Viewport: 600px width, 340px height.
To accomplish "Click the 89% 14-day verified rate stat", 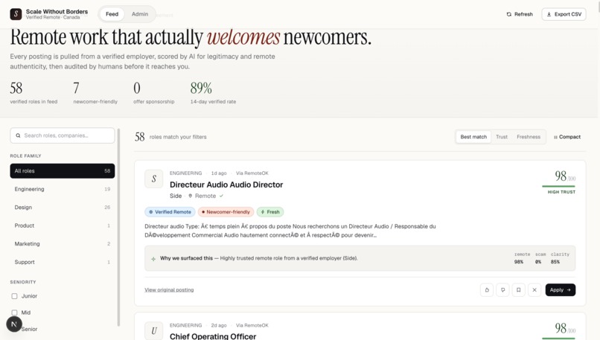I will click(x=213, y=92).
